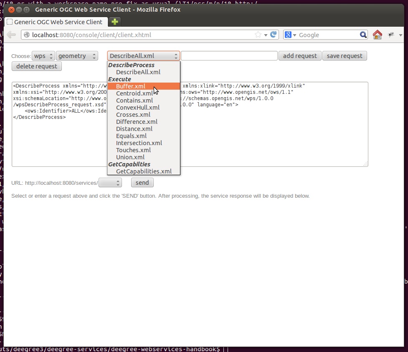This screenshot has width=408, height=352.
Task: Select DescribeAll.xml from the list
Action: 144,72
